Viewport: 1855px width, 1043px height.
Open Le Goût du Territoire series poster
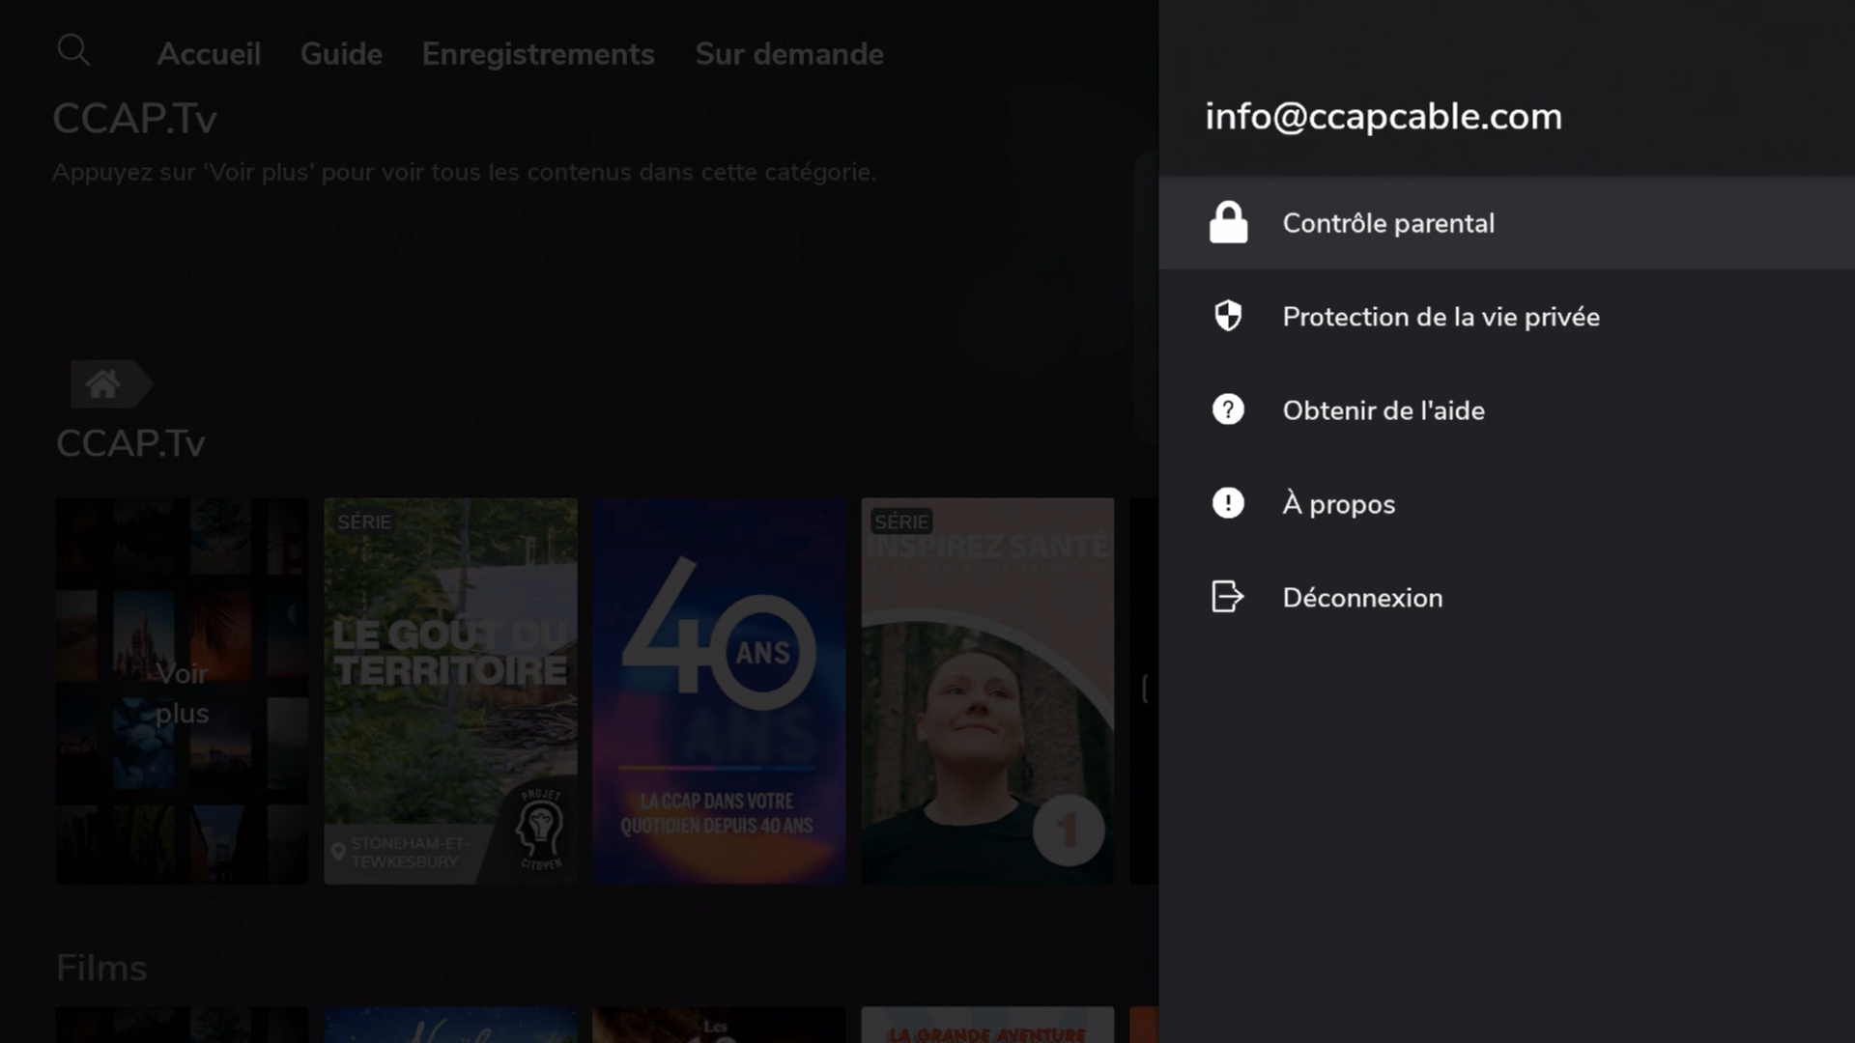coord(450,691)
